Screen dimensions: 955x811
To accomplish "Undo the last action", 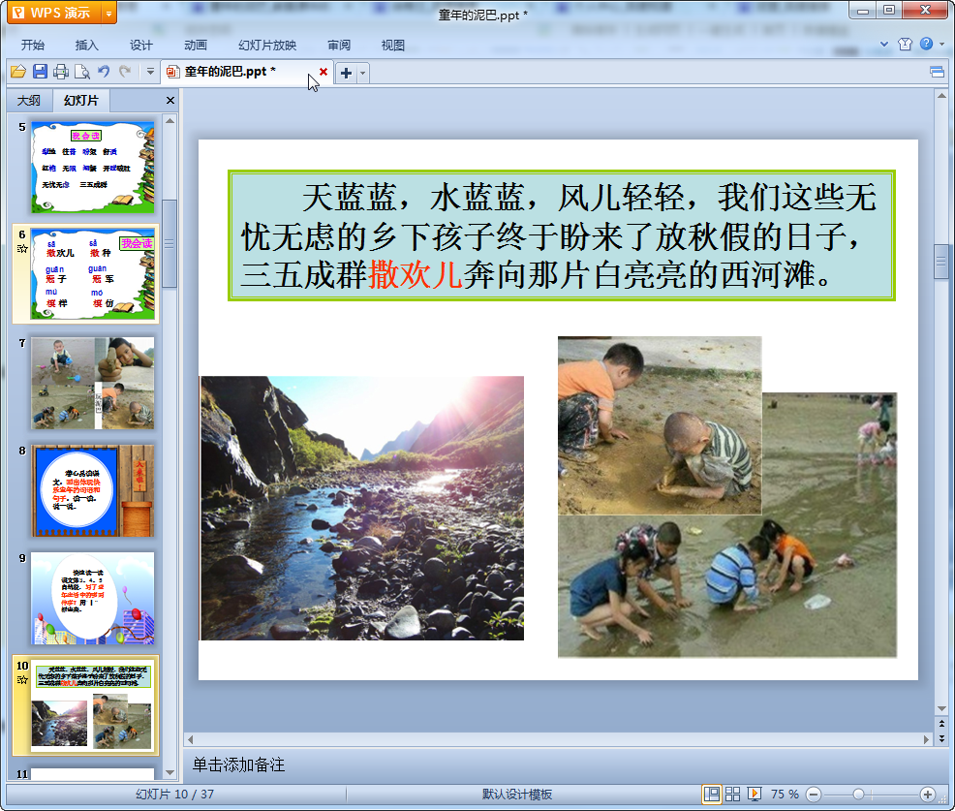I will point(104,72).
